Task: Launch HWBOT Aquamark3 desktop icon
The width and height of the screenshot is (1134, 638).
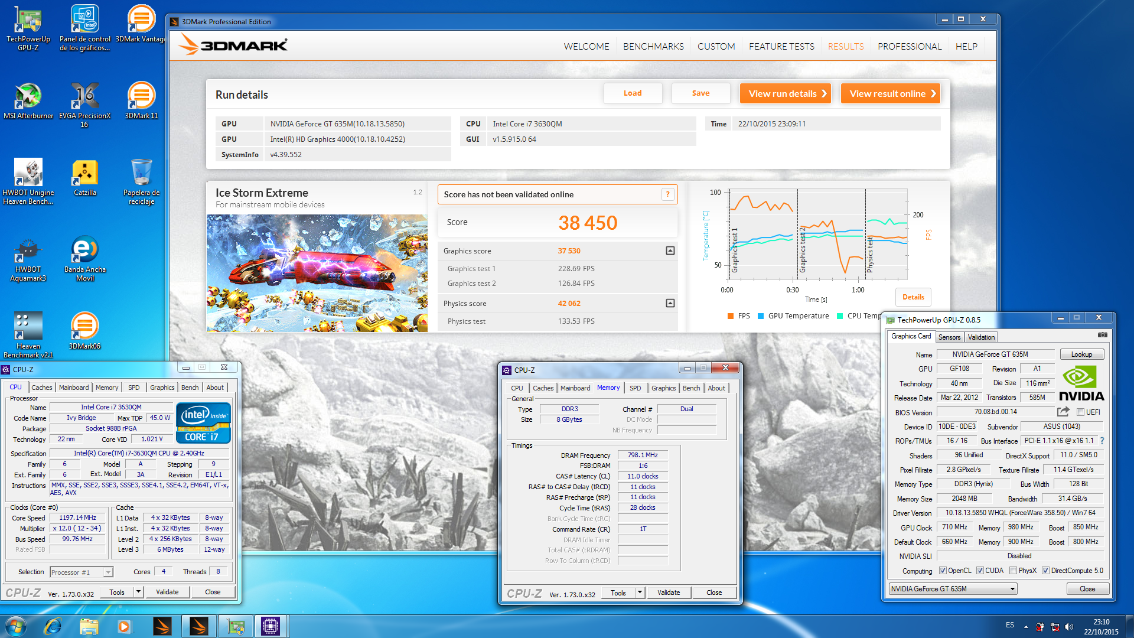Action: [x=28, y=258]
